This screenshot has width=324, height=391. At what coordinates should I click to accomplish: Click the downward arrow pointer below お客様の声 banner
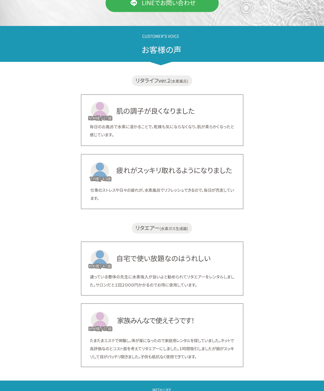[161, 63]
